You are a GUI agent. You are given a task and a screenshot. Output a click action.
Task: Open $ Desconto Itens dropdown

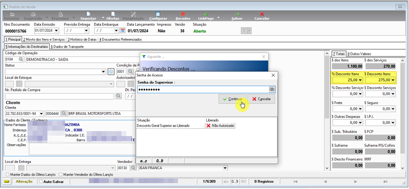click(393, 80)
